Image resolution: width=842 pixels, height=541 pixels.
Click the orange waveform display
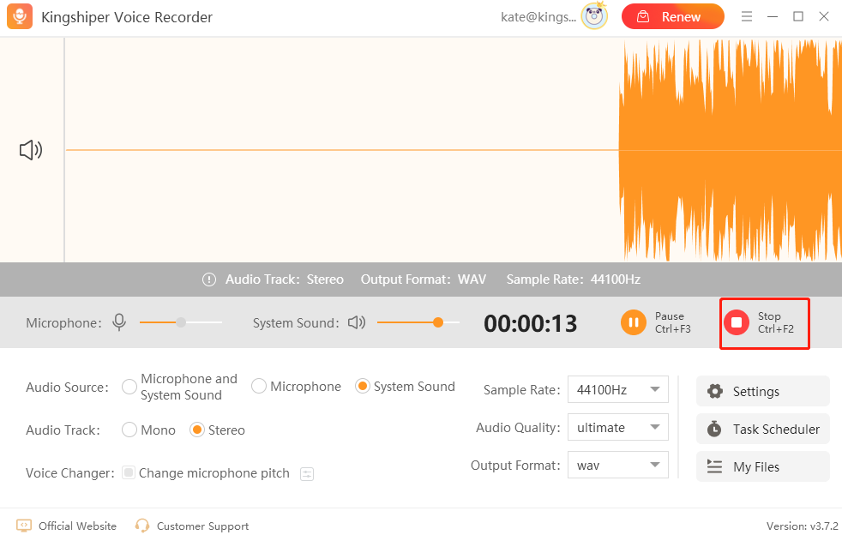[731, 150]
